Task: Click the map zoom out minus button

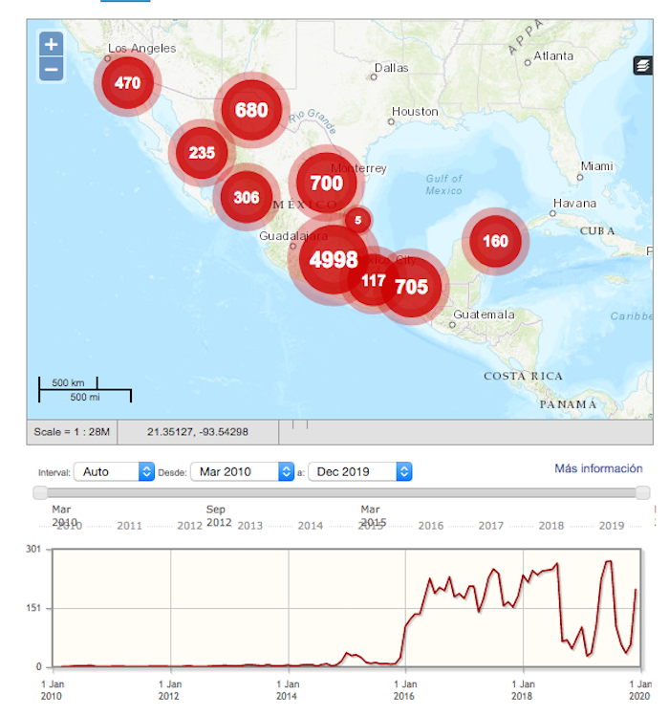Action: tap(52, 69)
